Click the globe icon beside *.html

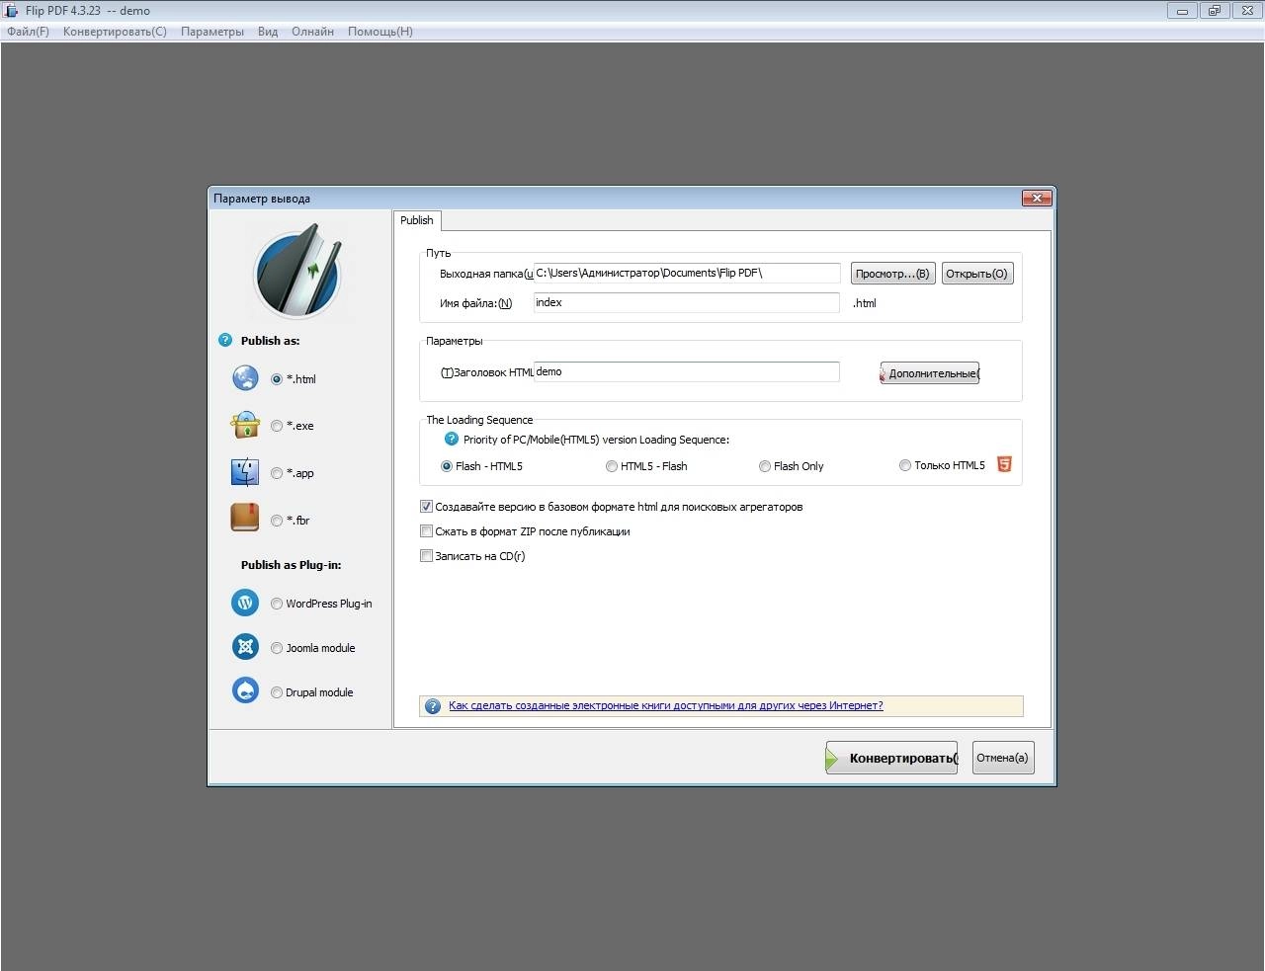pos(245,378)
